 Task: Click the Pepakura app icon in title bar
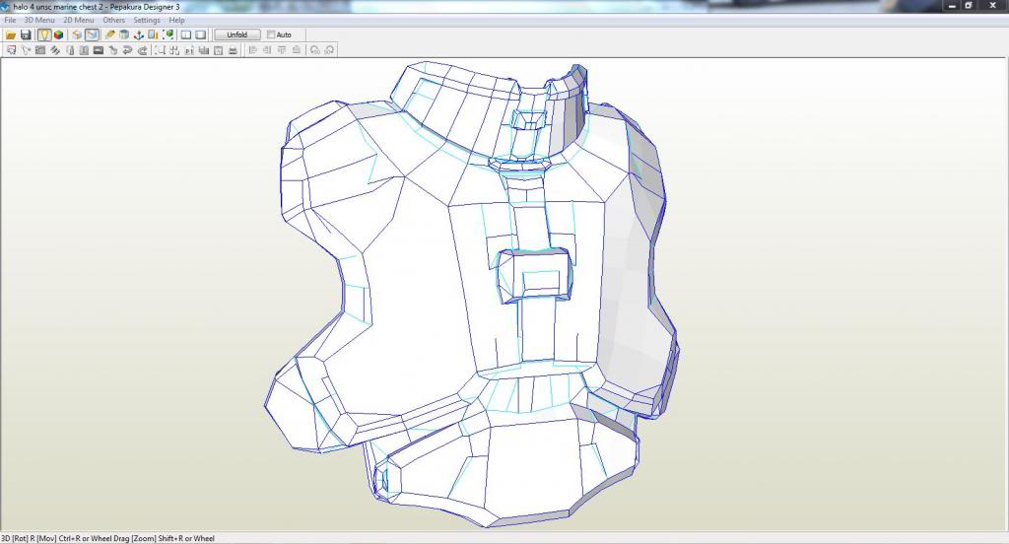coord(6,7)
